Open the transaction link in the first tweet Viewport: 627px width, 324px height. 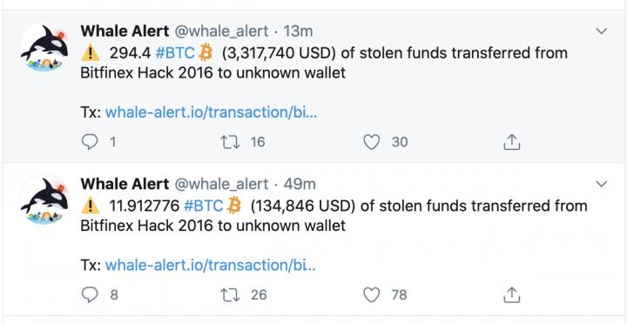[x=211, y=112]
